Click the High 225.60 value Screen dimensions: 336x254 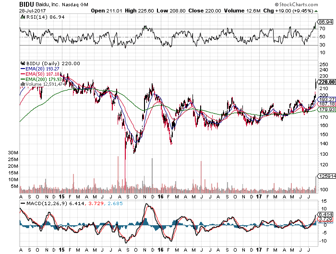tap(139, 11)
